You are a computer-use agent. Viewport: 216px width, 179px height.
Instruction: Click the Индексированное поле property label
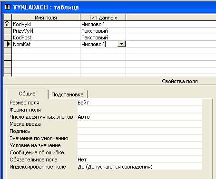pos(38,167)
